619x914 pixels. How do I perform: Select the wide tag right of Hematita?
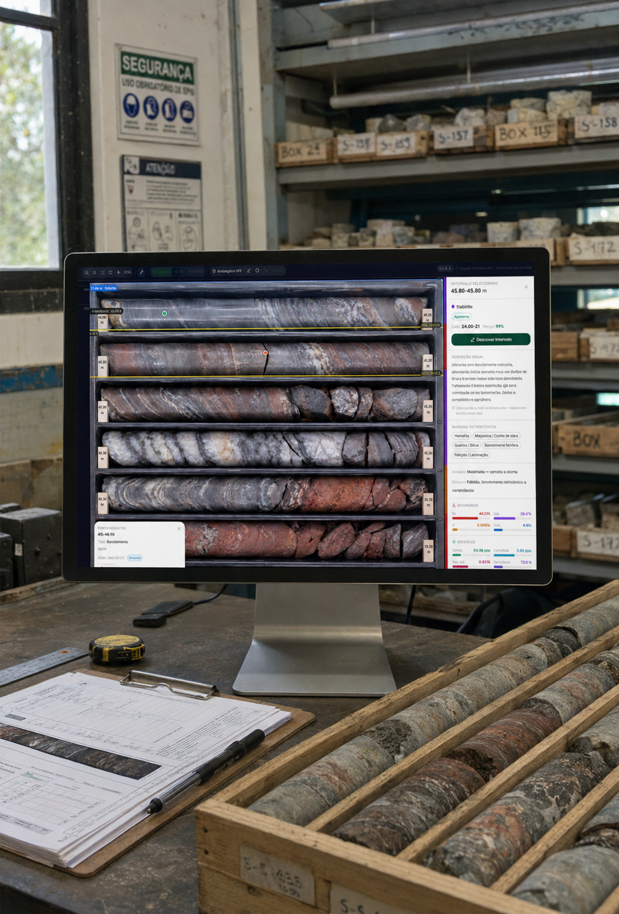pyautogui.click(x=497, y=436)
